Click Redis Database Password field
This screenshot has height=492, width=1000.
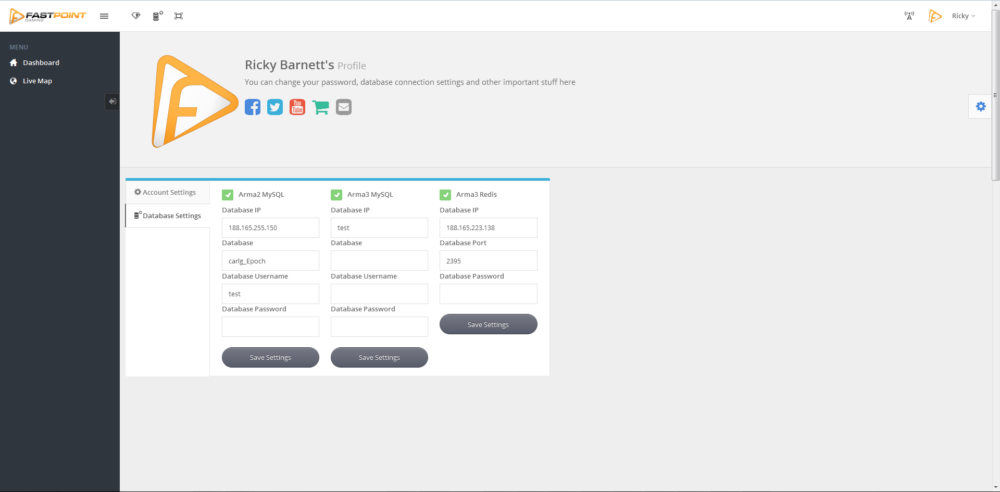click(x=489, y=294)
